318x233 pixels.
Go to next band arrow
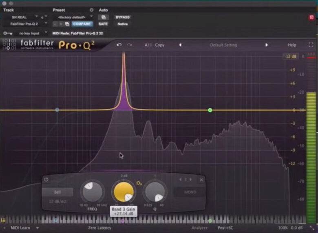[191, 180]
